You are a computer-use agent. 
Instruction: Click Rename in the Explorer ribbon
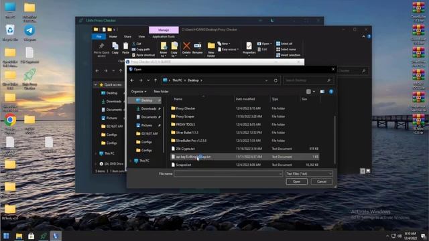(x=197, y=48)
